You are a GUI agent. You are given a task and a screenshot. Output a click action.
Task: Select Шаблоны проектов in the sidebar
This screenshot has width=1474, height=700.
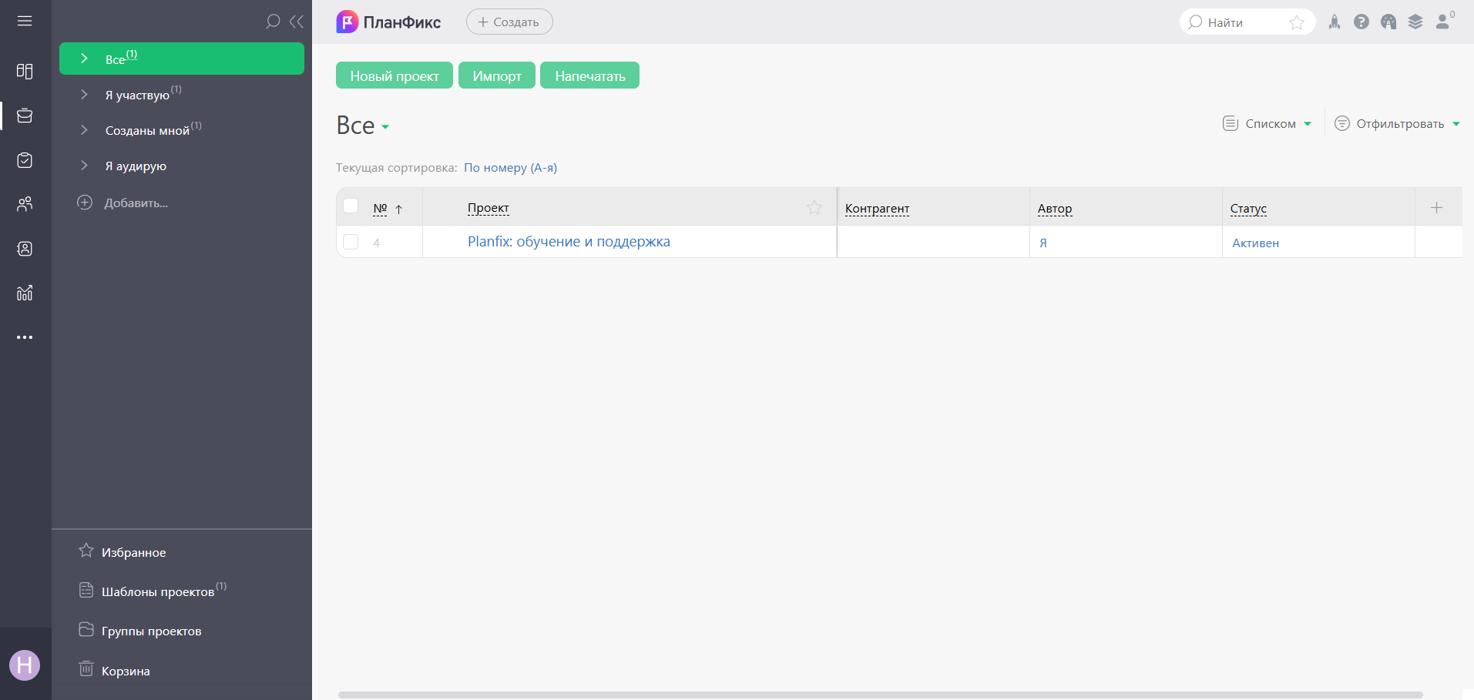(x=158, y=591)
